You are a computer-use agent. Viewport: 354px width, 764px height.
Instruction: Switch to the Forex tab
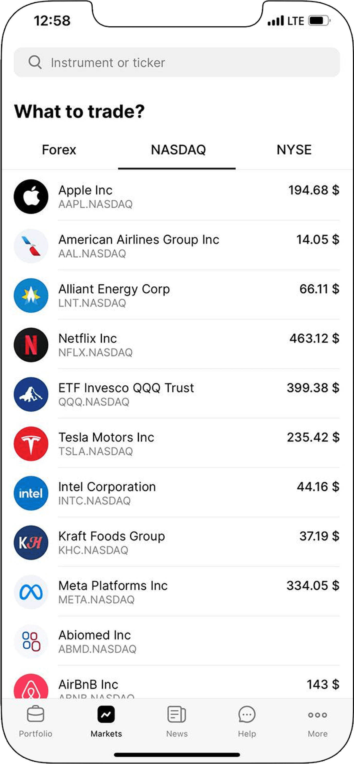(x=59, y=150)
